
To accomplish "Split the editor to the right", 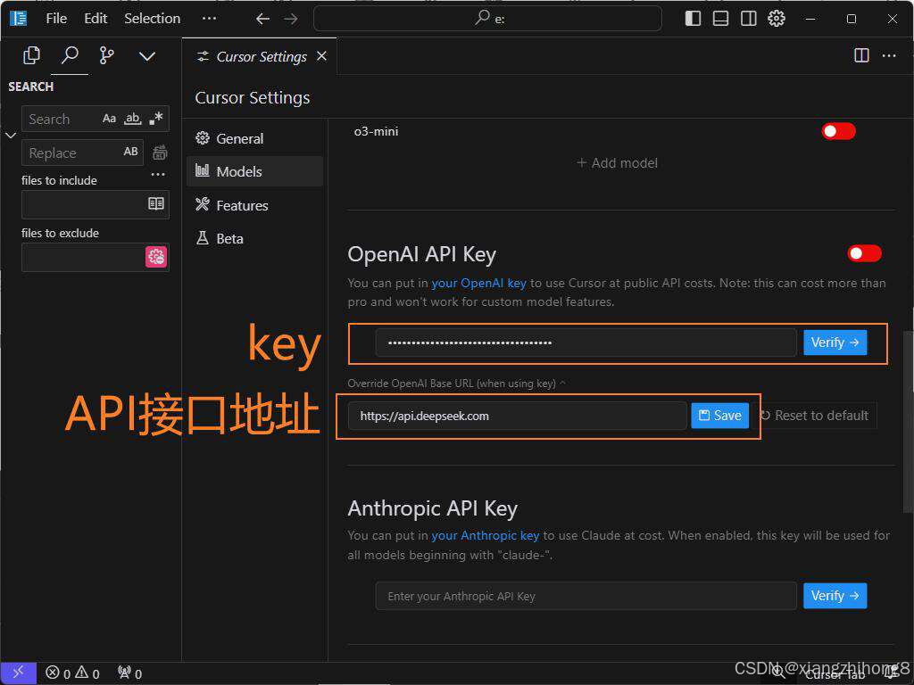I will [x=861, y=55].
